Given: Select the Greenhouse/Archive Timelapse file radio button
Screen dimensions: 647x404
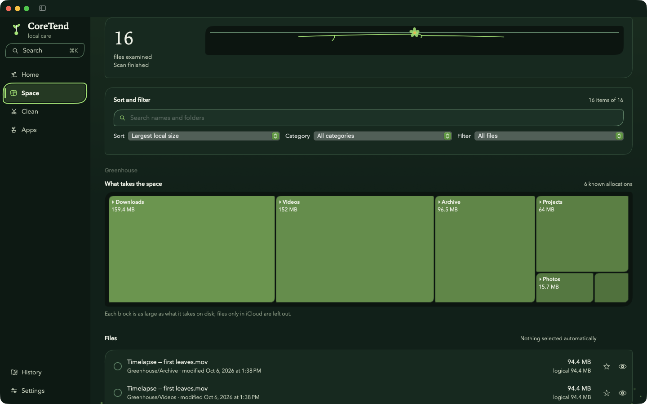Looking at the screenshot, I should [118, 366].
